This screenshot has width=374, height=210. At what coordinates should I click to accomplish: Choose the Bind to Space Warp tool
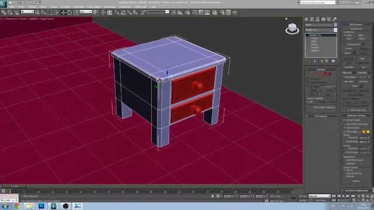[16, 12]
